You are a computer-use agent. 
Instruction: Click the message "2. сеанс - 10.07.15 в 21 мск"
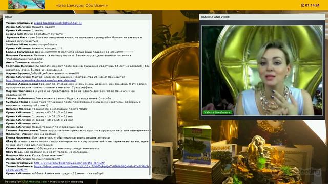[39, 116]
